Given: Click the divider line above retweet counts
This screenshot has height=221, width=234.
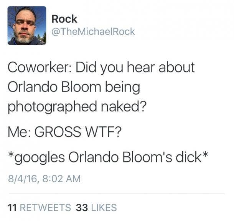Looking at the screenshot, I should click(x=117, y=194).
